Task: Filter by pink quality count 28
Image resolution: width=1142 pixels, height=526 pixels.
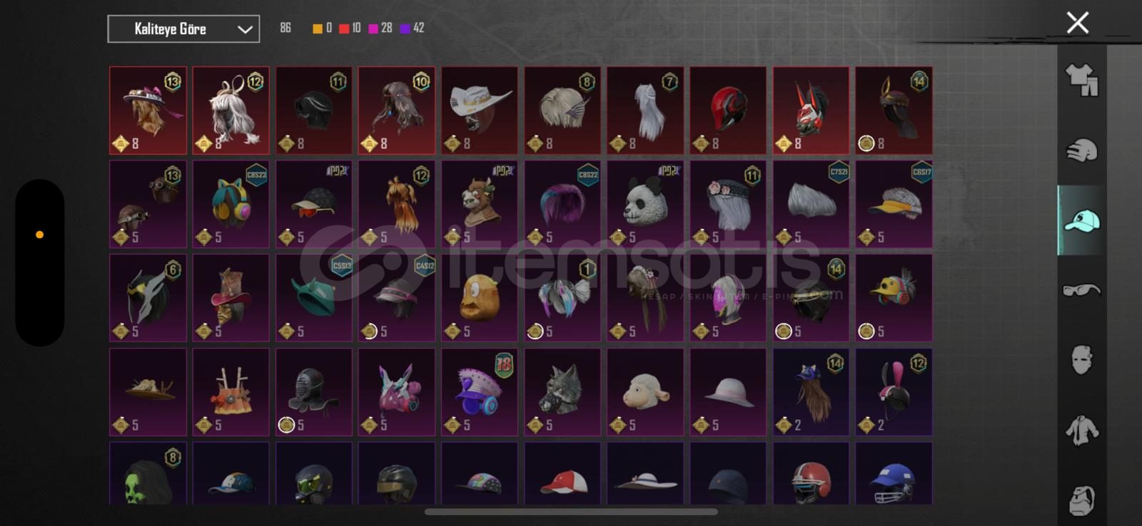Action: pos(380,28)
